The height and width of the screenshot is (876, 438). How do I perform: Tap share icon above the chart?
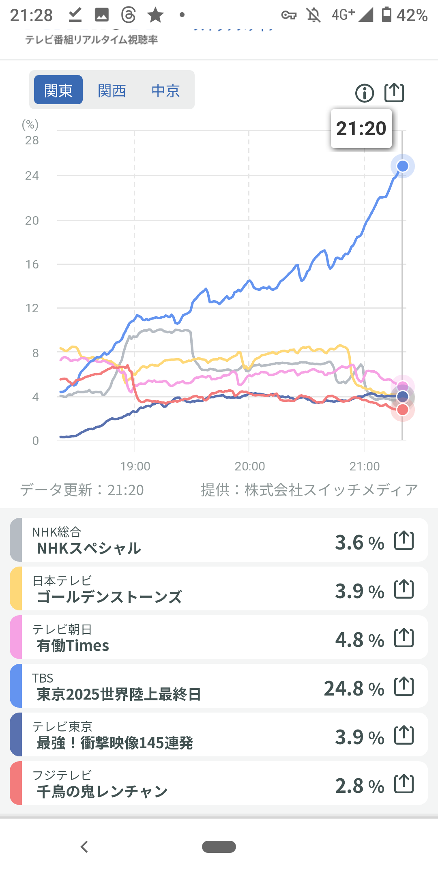coord(394,92)
